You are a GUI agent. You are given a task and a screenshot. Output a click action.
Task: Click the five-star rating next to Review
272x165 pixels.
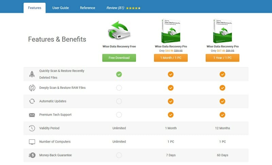click(133, 8)
